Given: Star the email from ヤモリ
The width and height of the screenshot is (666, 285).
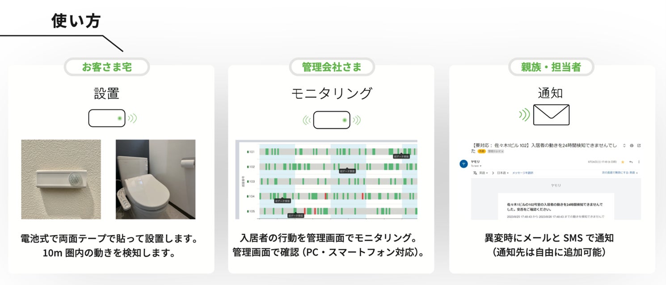Looking at the screenshot, I should coord(622,162).
